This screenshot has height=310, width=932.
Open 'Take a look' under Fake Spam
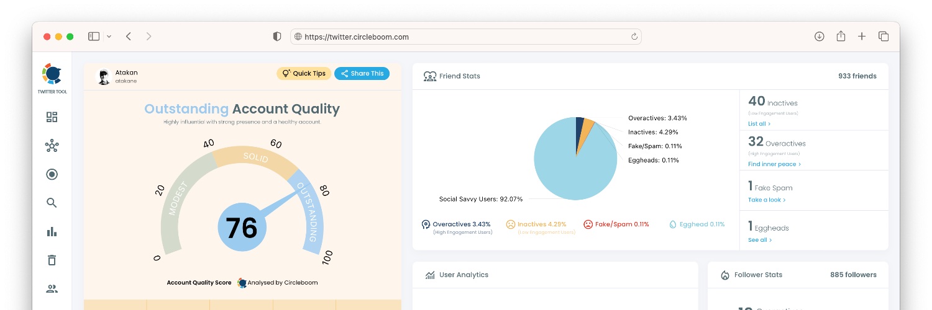click(x=767, y=200)
